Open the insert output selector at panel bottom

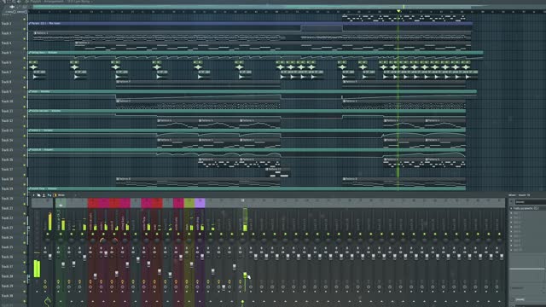[x=528, y=299]
